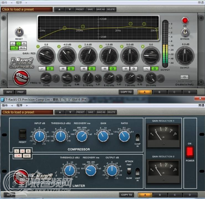Click next preset down arrow in compressor
Screen dimensions: 205x199
point(70,112)
